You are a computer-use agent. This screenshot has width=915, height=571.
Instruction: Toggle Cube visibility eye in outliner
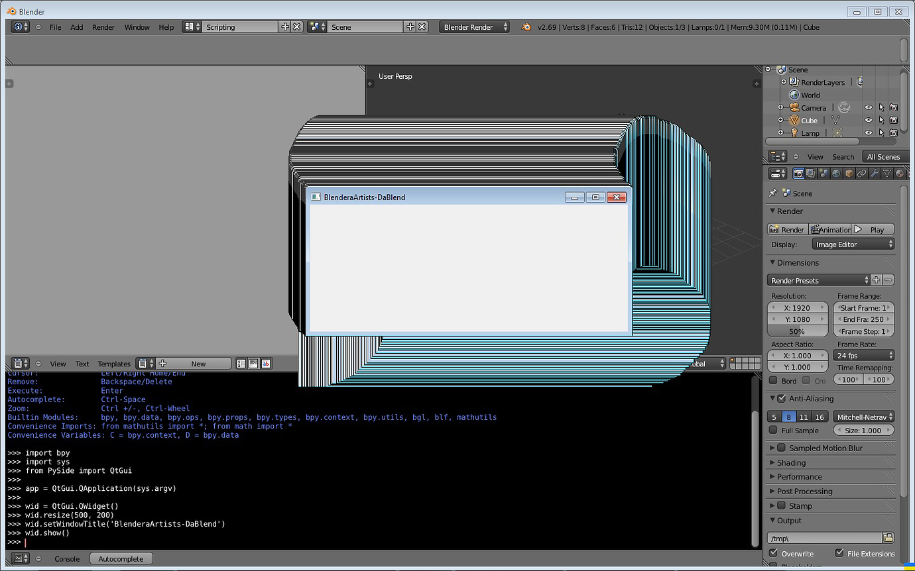point(868,121)
